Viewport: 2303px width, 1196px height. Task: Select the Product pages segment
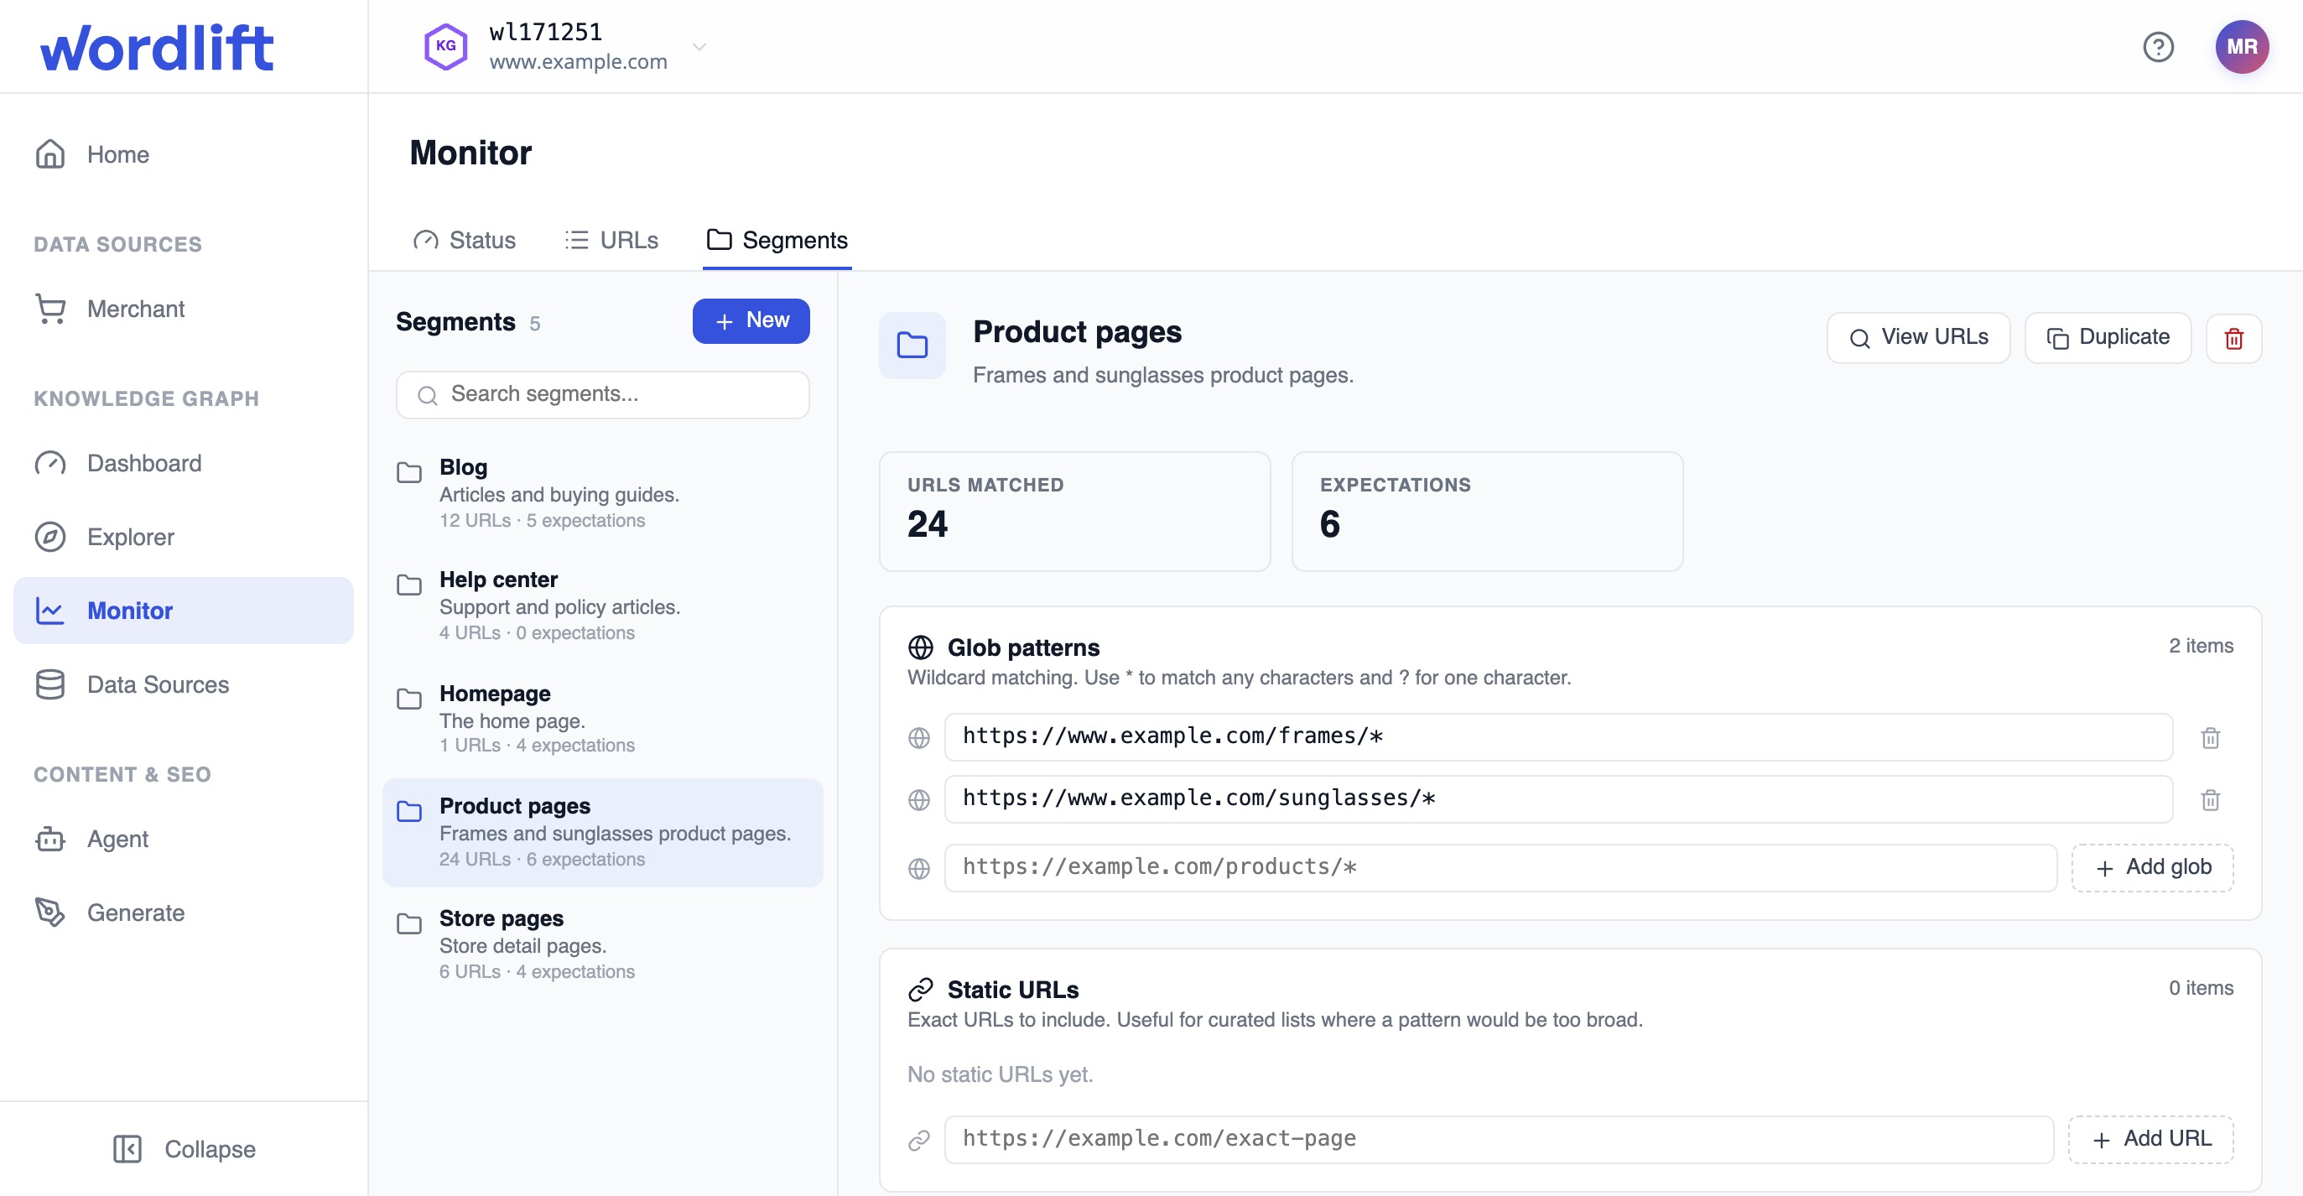coord(602,832)
